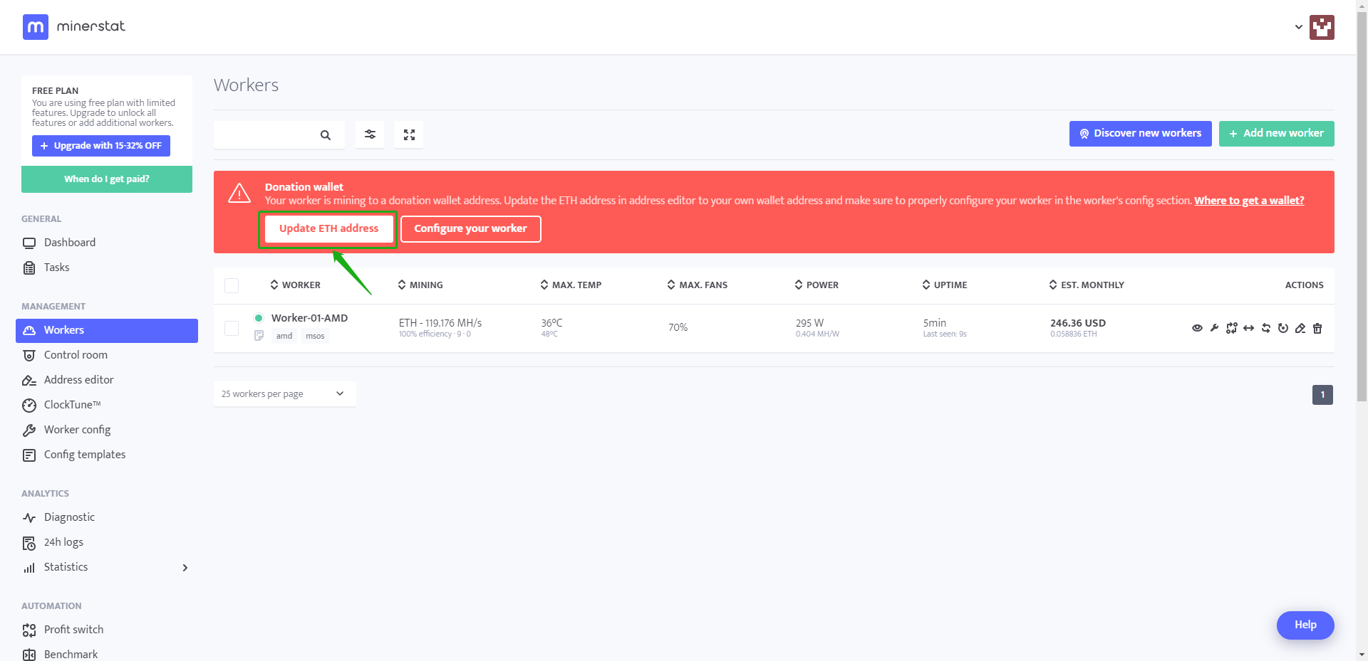
Task: Click the Profit switch icon
Action: [x=29, y=630]
